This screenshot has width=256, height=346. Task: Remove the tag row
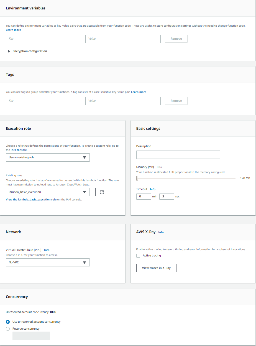176,101
